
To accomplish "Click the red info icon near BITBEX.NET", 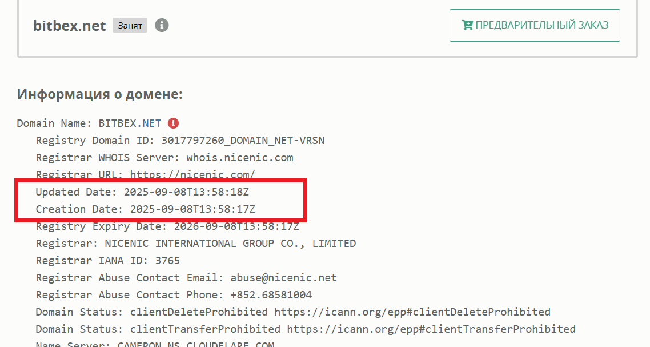I will click(173, 123).
